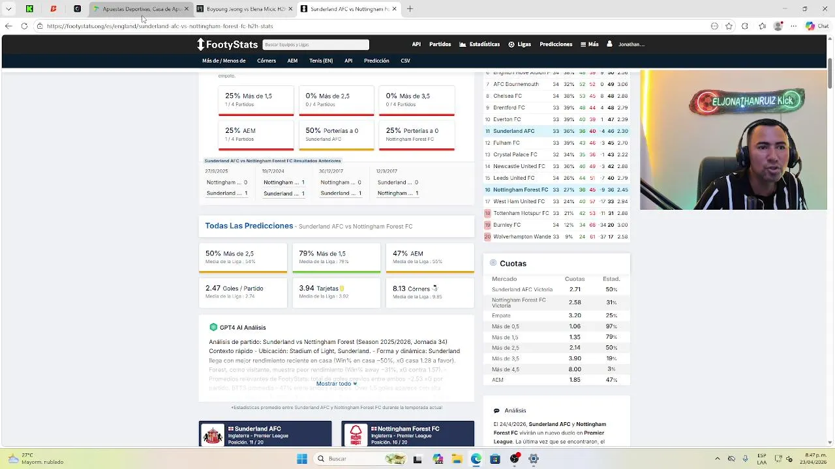The height and width of the screenshot is (469, 835).
Task: Open File Explorer from taskbar
Action: (x=457, y=459)
